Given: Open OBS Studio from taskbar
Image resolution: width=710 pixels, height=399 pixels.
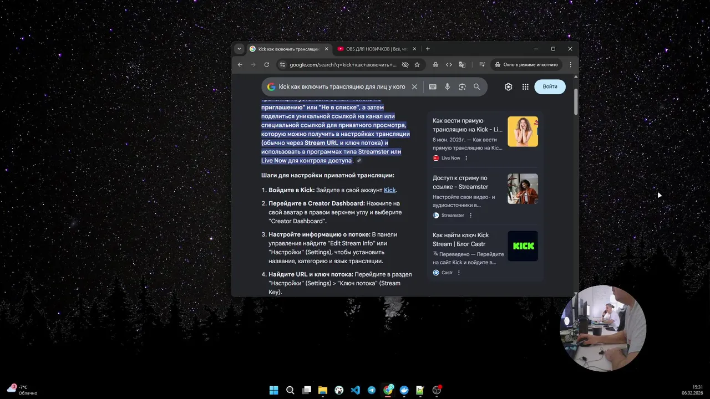Looking at the screenshot, I should point(437,390).
